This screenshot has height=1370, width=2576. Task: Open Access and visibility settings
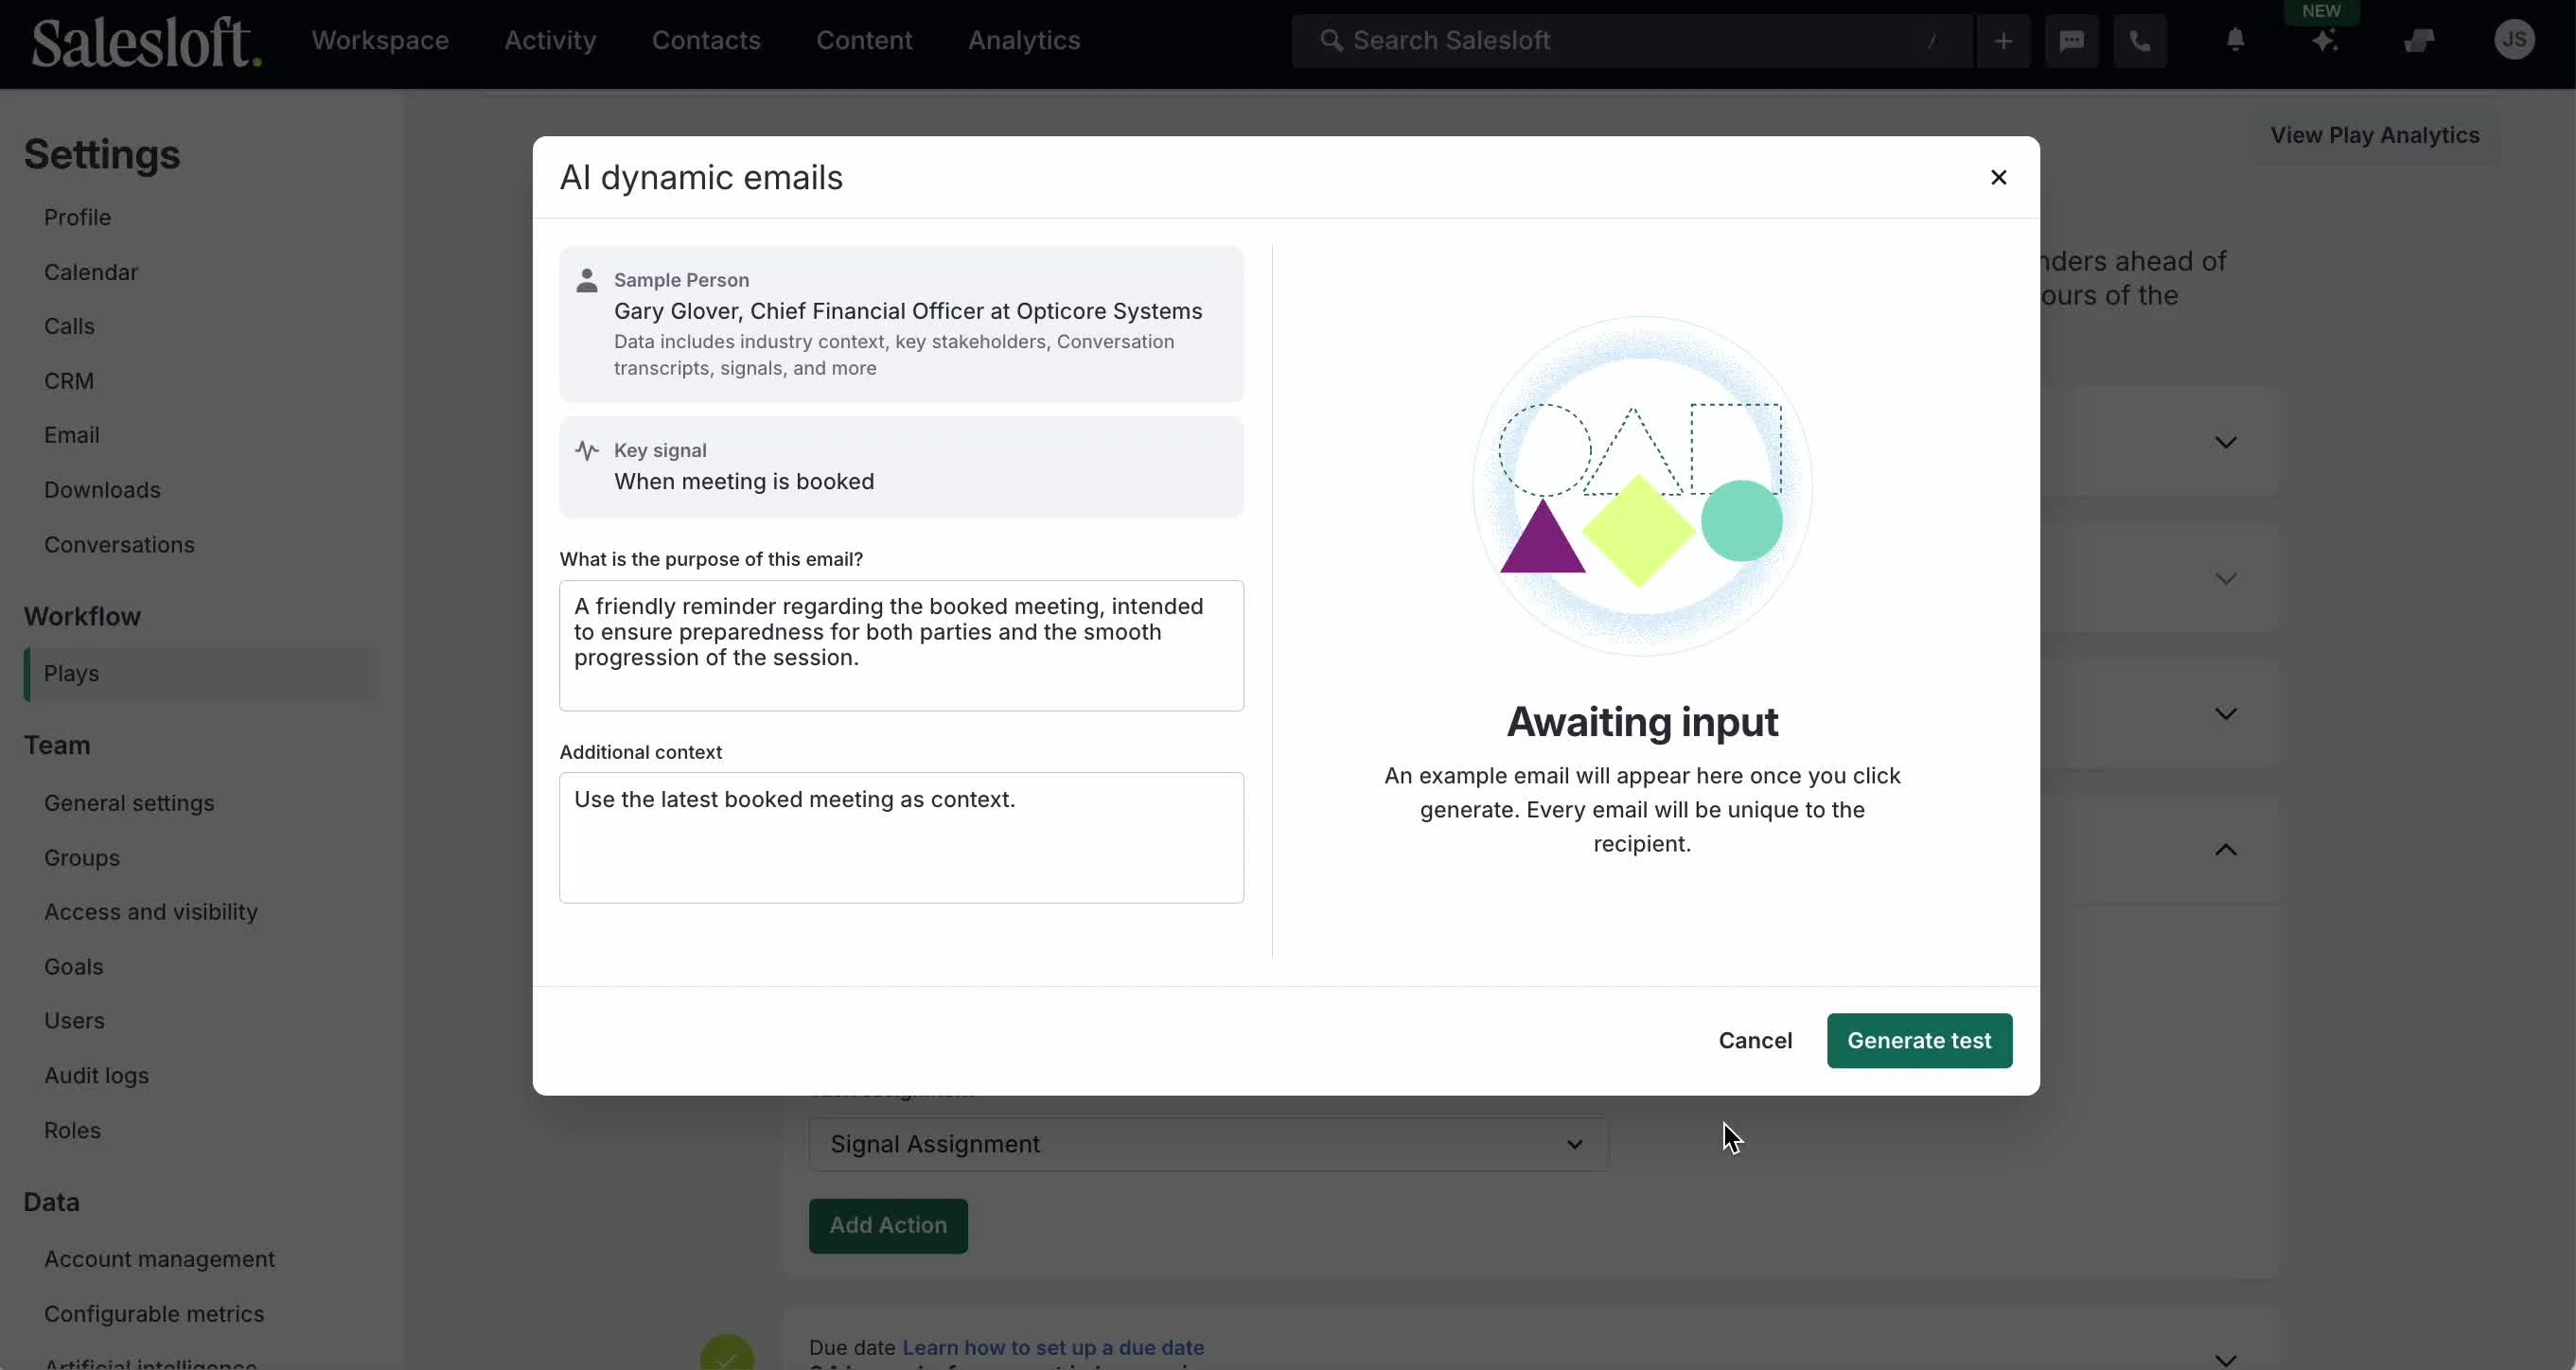(x=151, y=912)
